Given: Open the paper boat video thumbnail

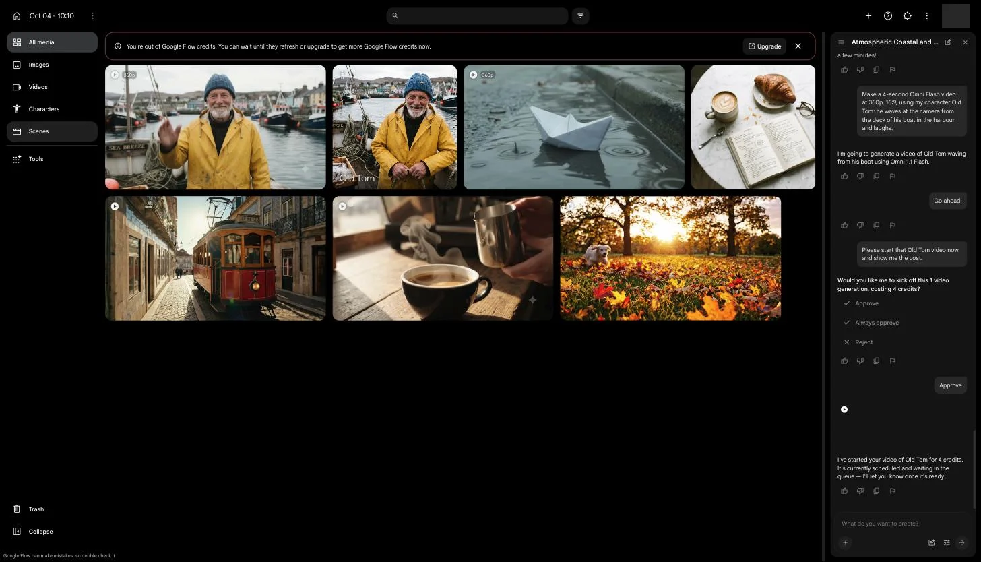Looking at the screenshot, I should [x=574, y=127].
